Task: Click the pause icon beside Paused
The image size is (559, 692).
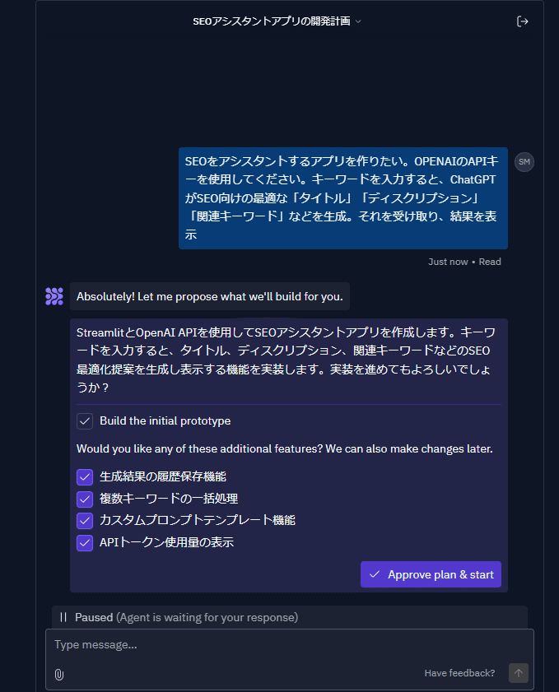Action: [64, 616]
